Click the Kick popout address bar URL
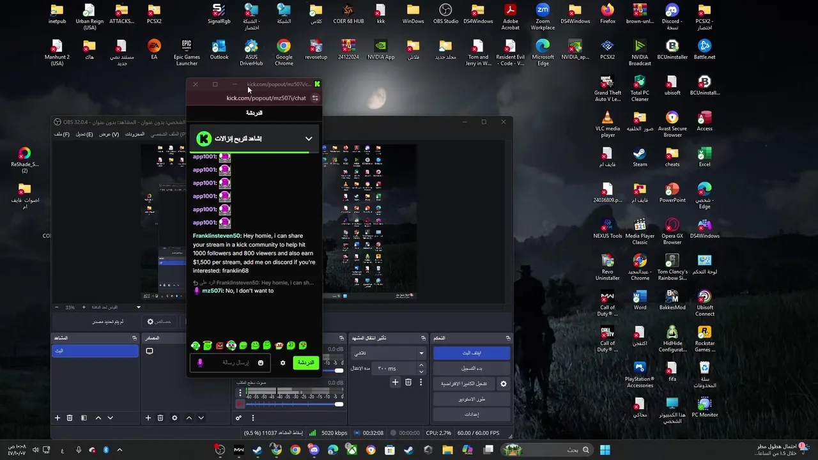Image resolution: width=818 pixels, height=460 pixels. point(266,98)
